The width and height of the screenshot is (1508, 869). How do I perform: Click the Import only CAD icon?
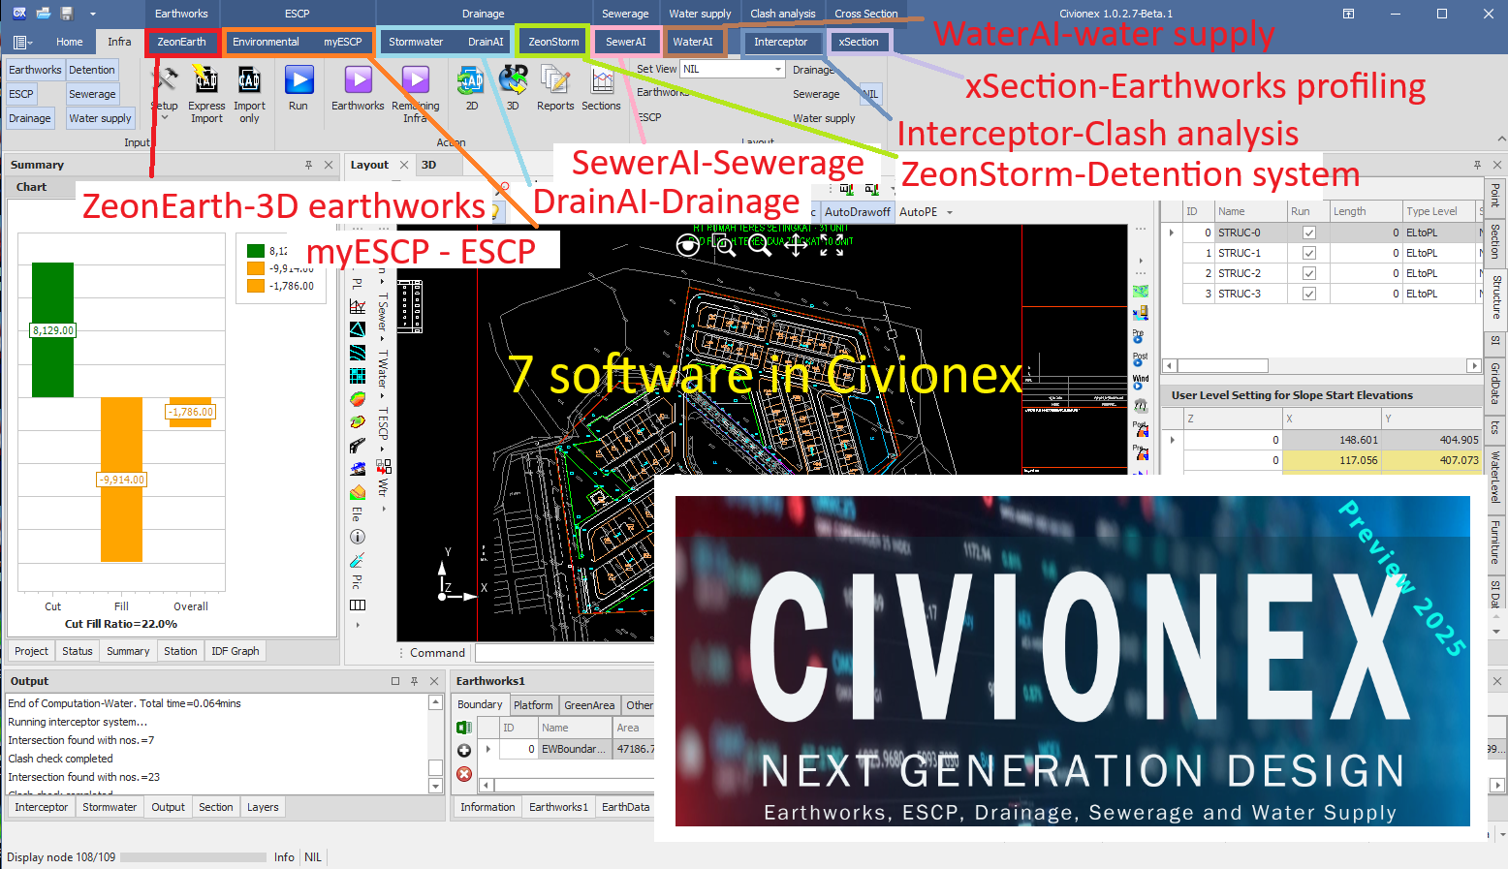[x=249, y=79]
